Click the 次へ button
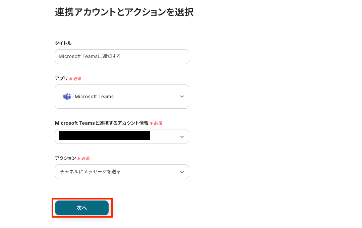The height and width of the screenshot is (228, 362). 82,208
